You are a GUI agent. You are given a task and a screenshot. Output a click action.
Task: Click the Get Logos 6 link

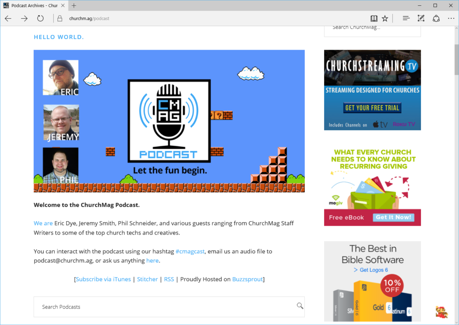pos(371,270)
